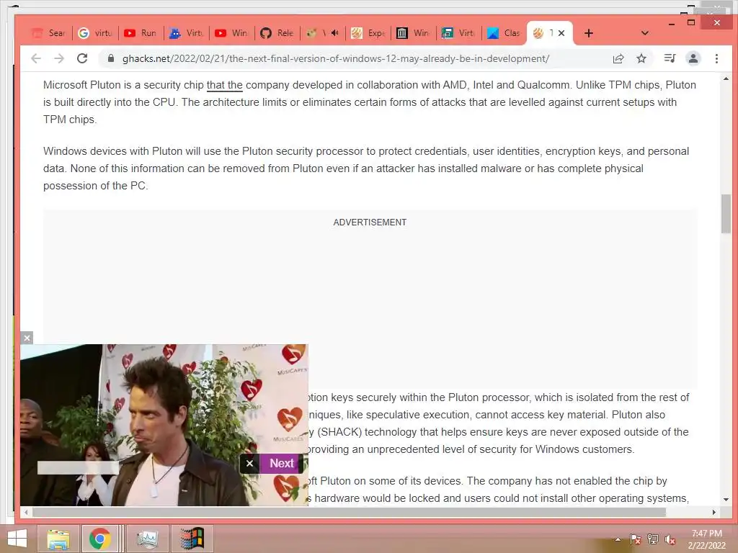
Task: Open the YouTube 'Win' tab
Action: click(231, 33)
